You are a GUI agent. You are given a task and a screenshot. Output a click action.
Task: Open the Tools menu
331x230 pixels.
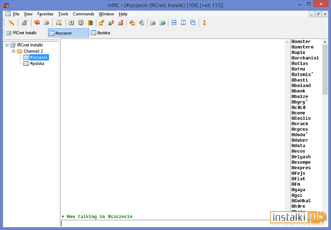[x=63, y=14]
